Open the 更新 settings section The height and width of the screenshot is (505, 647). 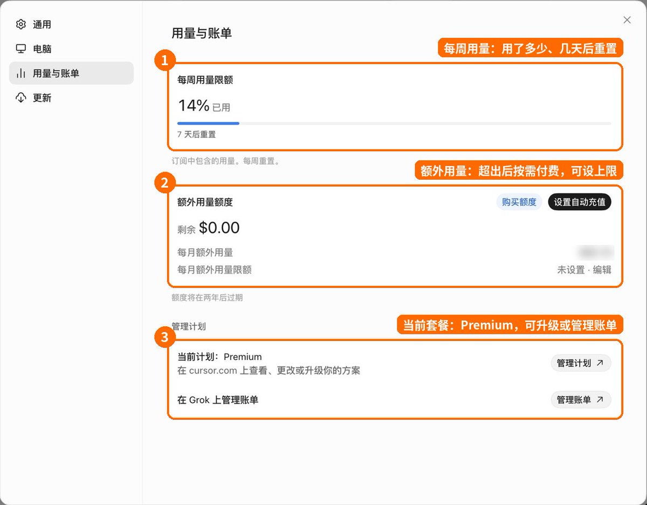coord(71,98)
